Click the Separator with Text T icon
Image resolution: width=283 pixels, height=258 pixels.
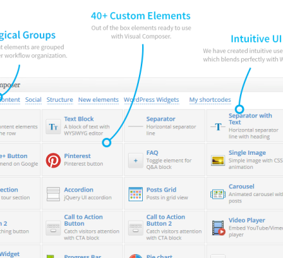[218, 126]
